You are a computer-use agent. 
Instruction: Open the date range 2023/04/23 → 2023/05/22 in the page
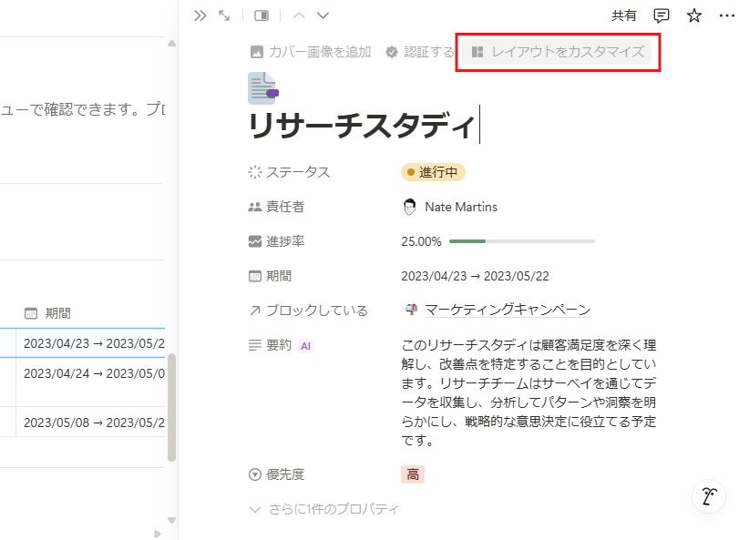[x=475, y=276]
